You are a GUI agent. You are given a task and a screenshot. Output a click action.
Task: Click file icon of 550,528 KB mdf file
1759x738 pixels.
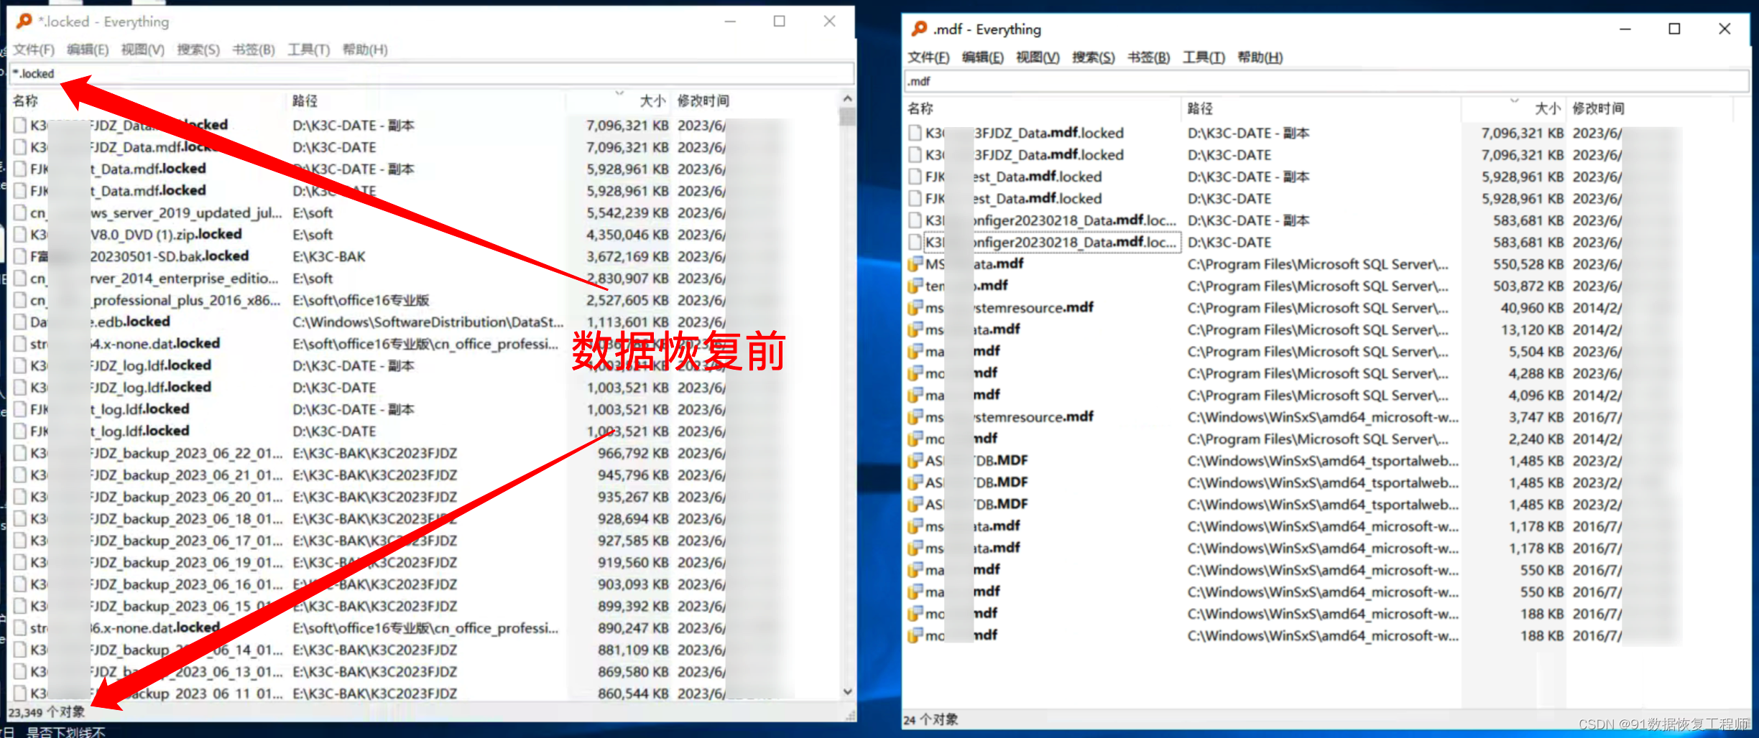coord(915,264)
